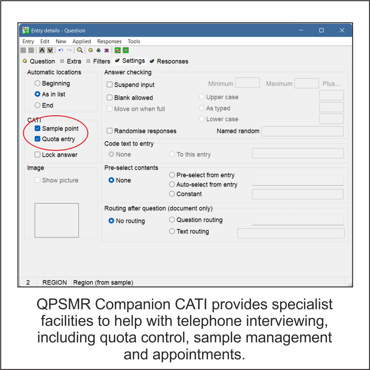Switch to the Question tab
This screenshot has height=370, width=370.
click(39, 62)
